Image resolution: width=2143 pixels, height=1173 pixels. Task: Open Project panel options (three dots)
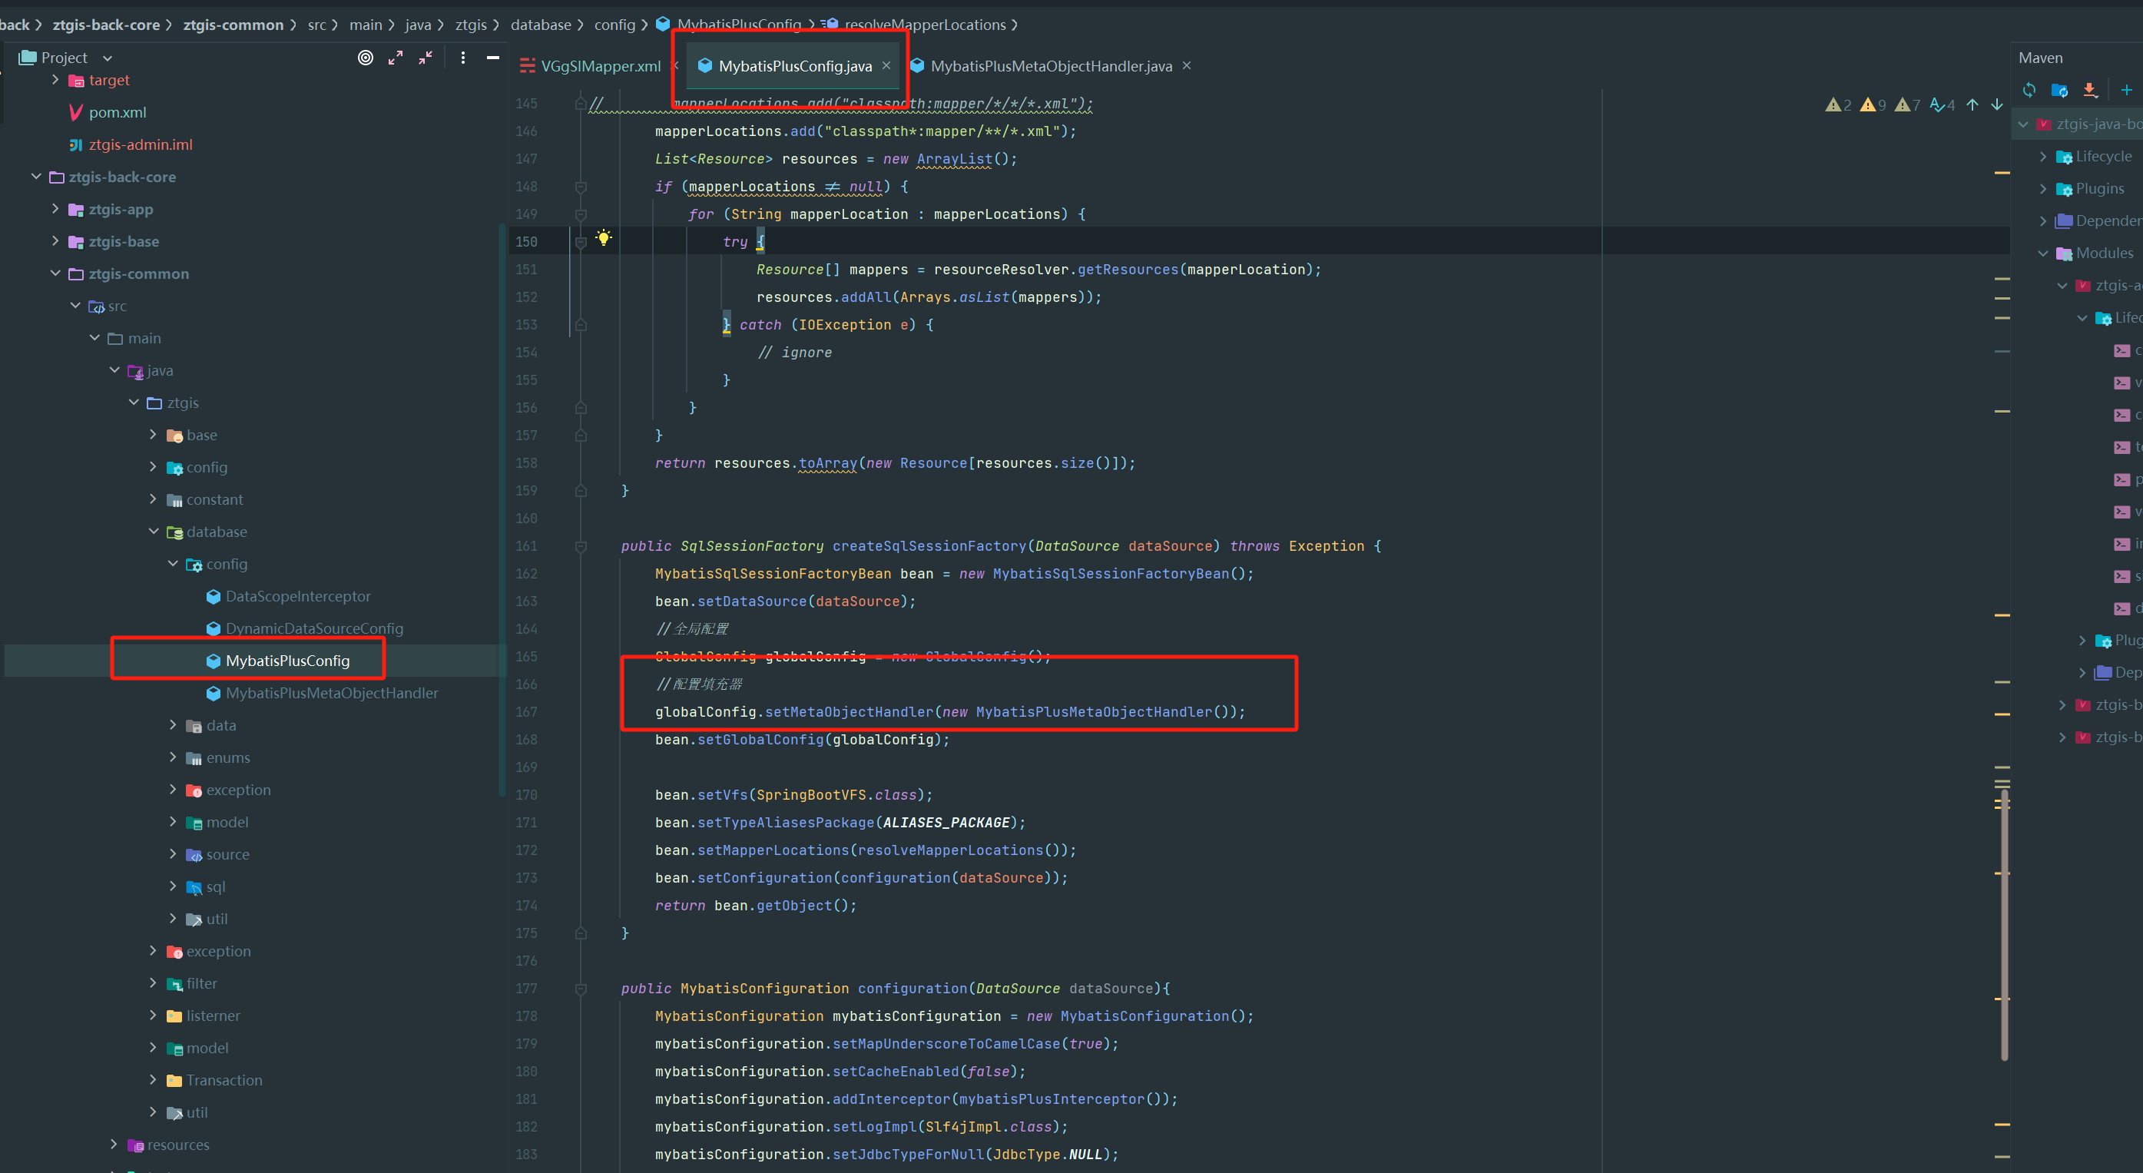click(463, 58)
